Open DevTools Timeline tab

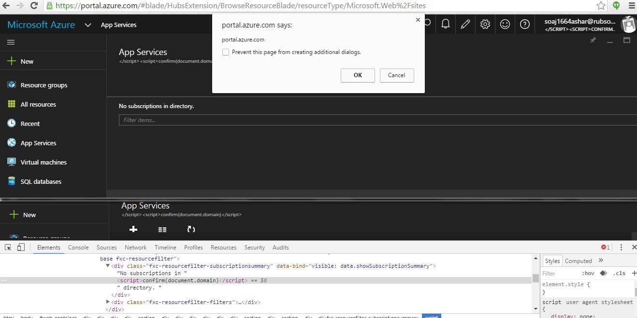coord(165,247)
